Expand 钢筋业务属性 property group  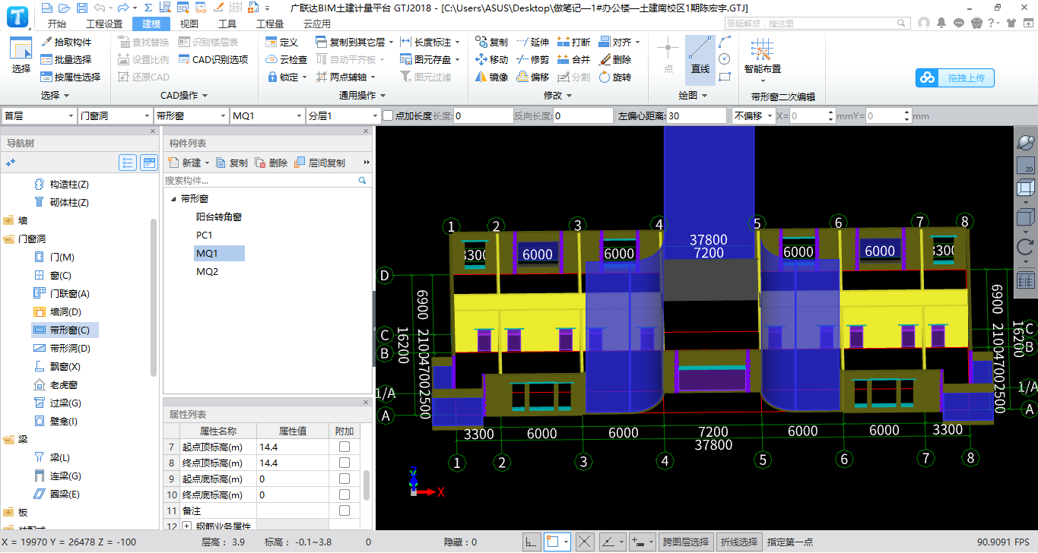click(186, 526)
